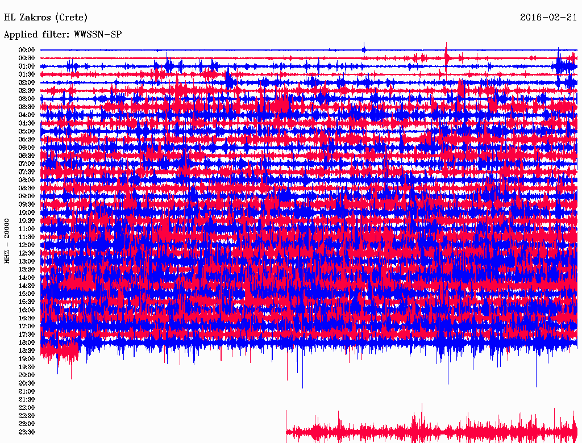Select the 15:00 time label
The height and width of the screenshot is (443, 582).
pyautogui.click(x=27, y=294)
